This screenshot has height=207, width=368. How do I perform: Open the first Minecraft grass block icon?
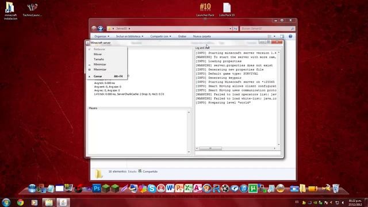click(x=106, y=188)
